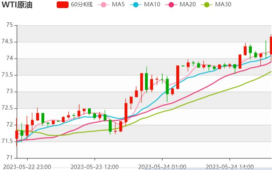This screenshot has height=170, width=272.
Task: Select the 2023-05-23 12:00 time label
Action: pyautogui.click(x=95, y=167)
